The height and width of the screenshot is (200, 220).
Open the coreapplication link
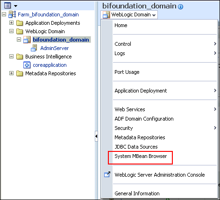(x=50, y=65)
